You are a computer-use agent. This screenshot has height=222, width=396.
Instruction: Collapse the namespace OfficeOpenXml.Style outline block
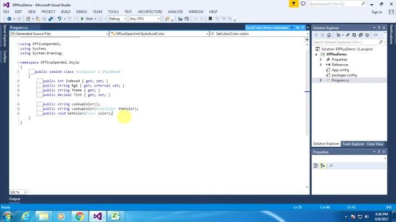coord(18,62)
